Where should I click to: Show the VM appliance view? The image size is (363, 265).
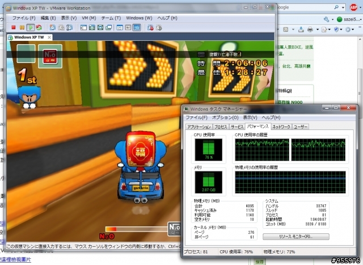pos(128,28)
